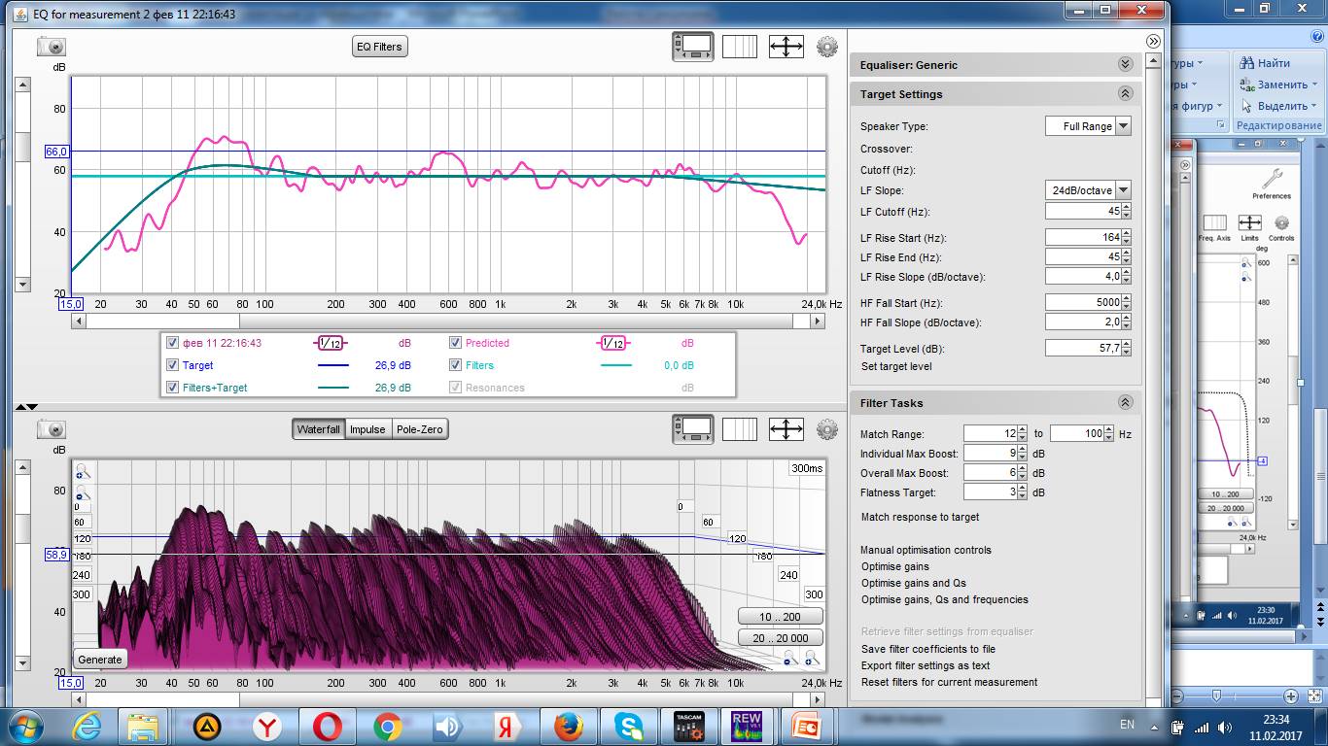This screenshot has width=1328, height=746.
Task: Open waterfall graph limits arrows icon
Action: [x=786, y=428]
